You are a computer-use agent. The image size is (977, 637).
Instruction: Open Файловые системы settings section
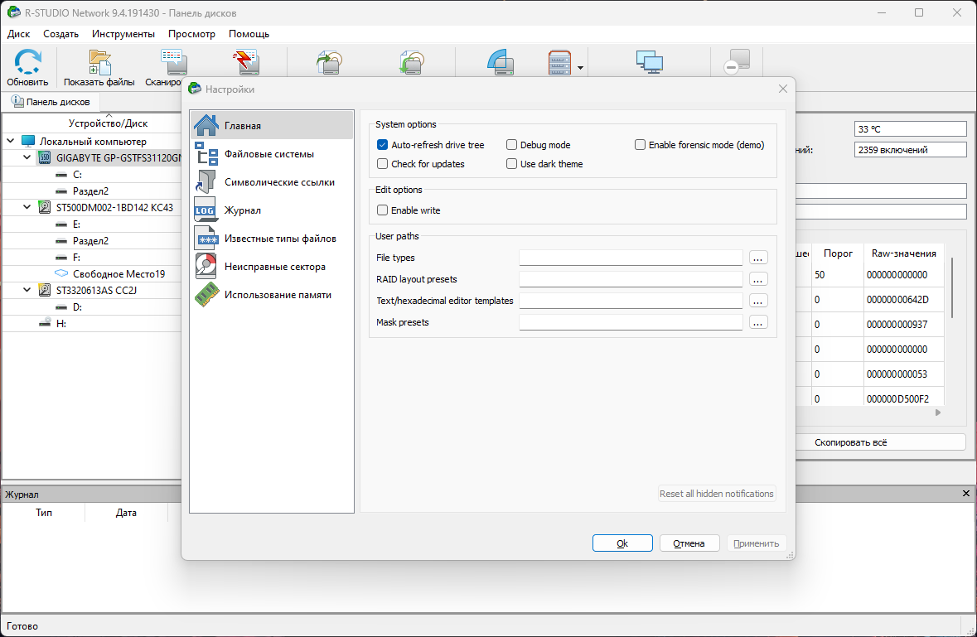(272, 154)
